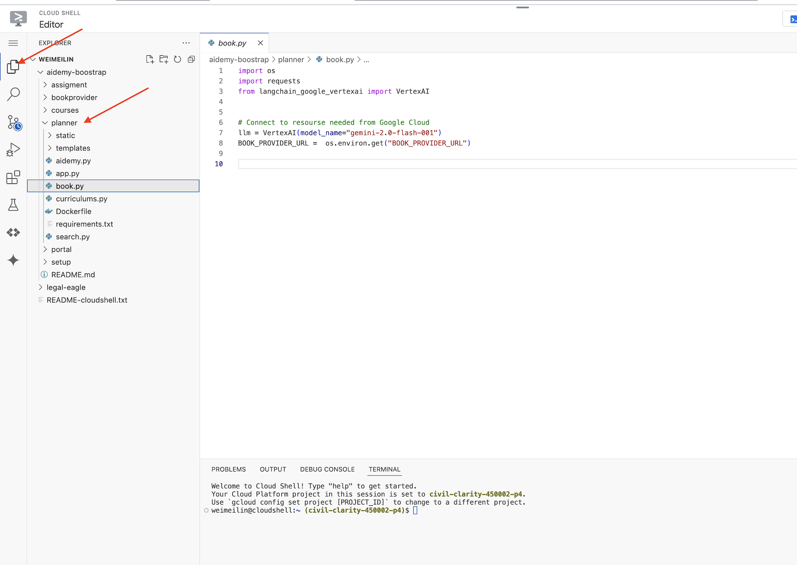Click the Explorer sidebar icon
Viewport: 797px width, 565px height.
[x=14, y=66]
